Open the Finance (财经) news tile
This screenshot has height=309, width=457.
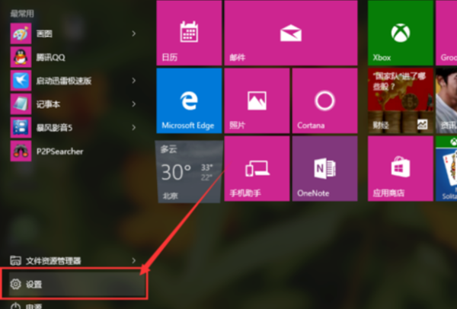[x=401, y=100]
